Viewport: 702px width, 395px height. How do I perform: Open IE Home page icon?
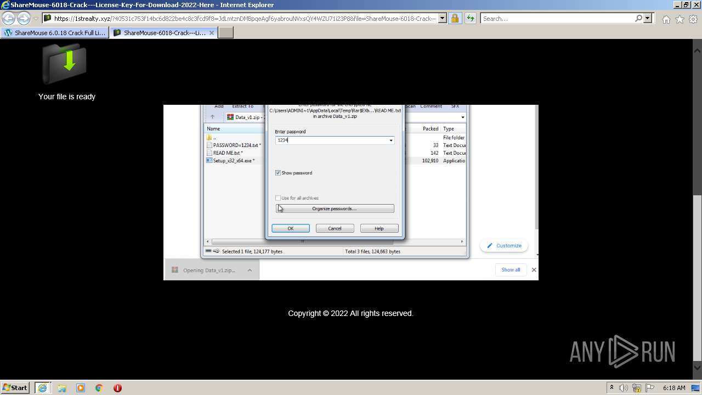666,19
